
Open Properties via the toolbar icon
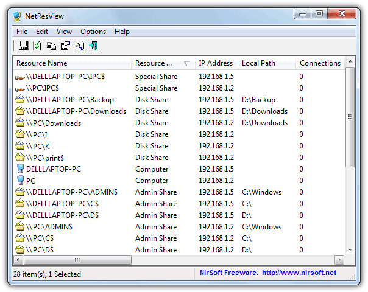(65, 46)
